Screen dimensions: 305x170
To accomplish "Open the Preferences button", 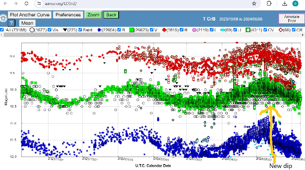I will point(68,15).
